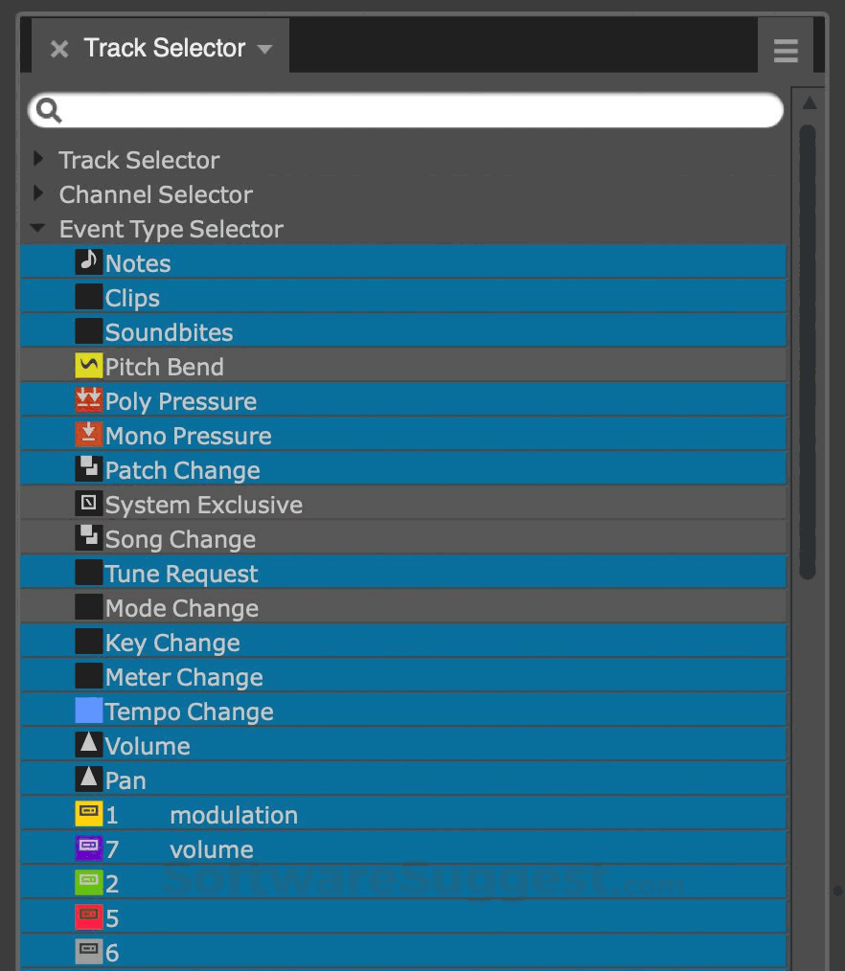Select the Pitch Bend waveform icon
The image size is (845, 971).
pyautogui.click(x=88, y=365)
